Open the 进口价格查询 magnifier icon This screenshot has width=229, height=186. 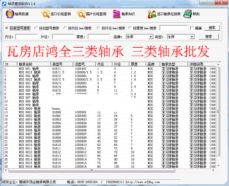(x=46, y=14)
